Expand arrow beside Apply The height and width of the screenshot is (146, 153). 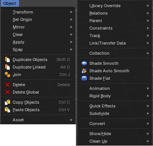tap(71, 42)
